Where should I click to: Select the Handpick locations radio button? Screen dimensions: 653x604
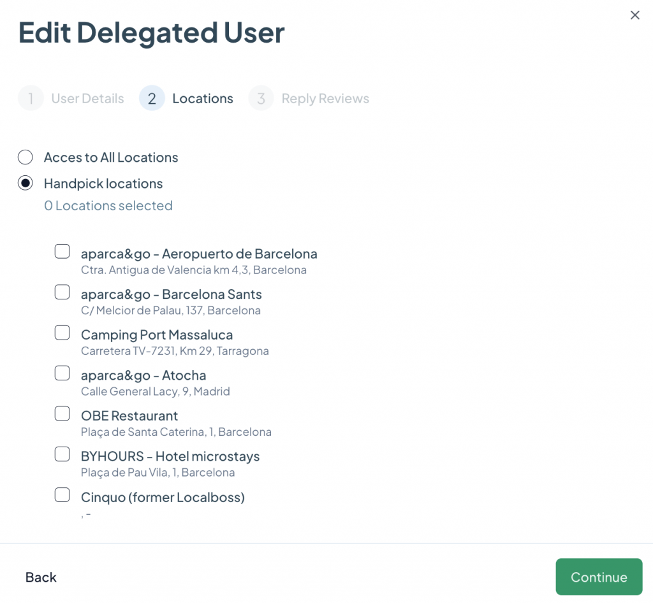tap(26, 183)
